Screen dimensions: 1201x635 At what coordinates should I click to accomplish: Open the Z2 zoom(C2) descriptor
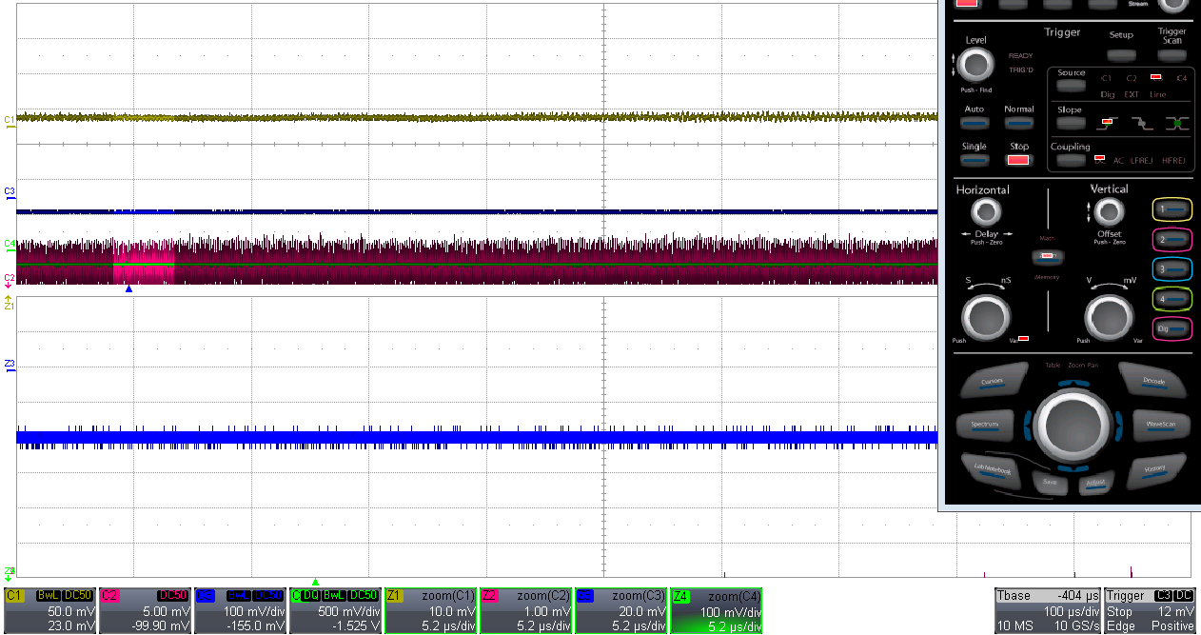click(525, 610)
